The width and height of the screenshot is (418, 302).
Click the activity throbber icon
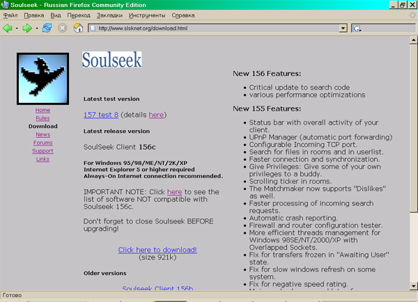click(x=412, y=15)
